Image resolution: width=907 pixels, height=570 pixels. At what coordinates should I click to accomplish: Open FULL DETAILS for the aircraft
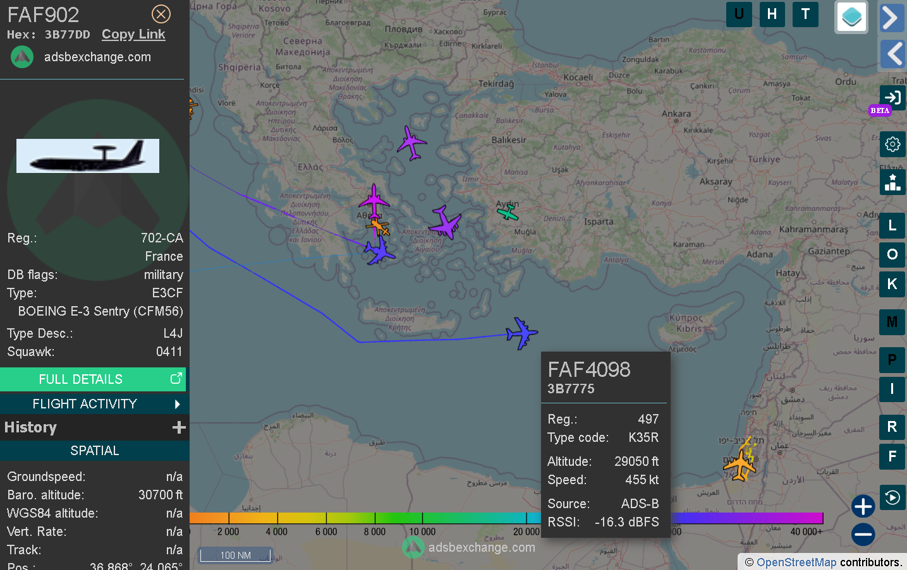coord(93,379)
